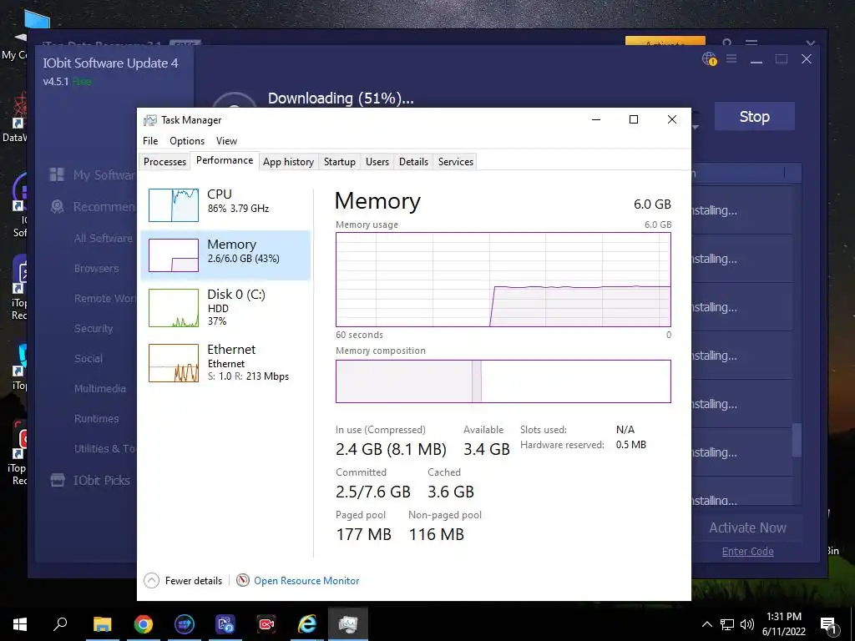Click the dropdown arrow left of Stop
The width and height of the screenshot is (855, 641).
[x=696, y=128]
